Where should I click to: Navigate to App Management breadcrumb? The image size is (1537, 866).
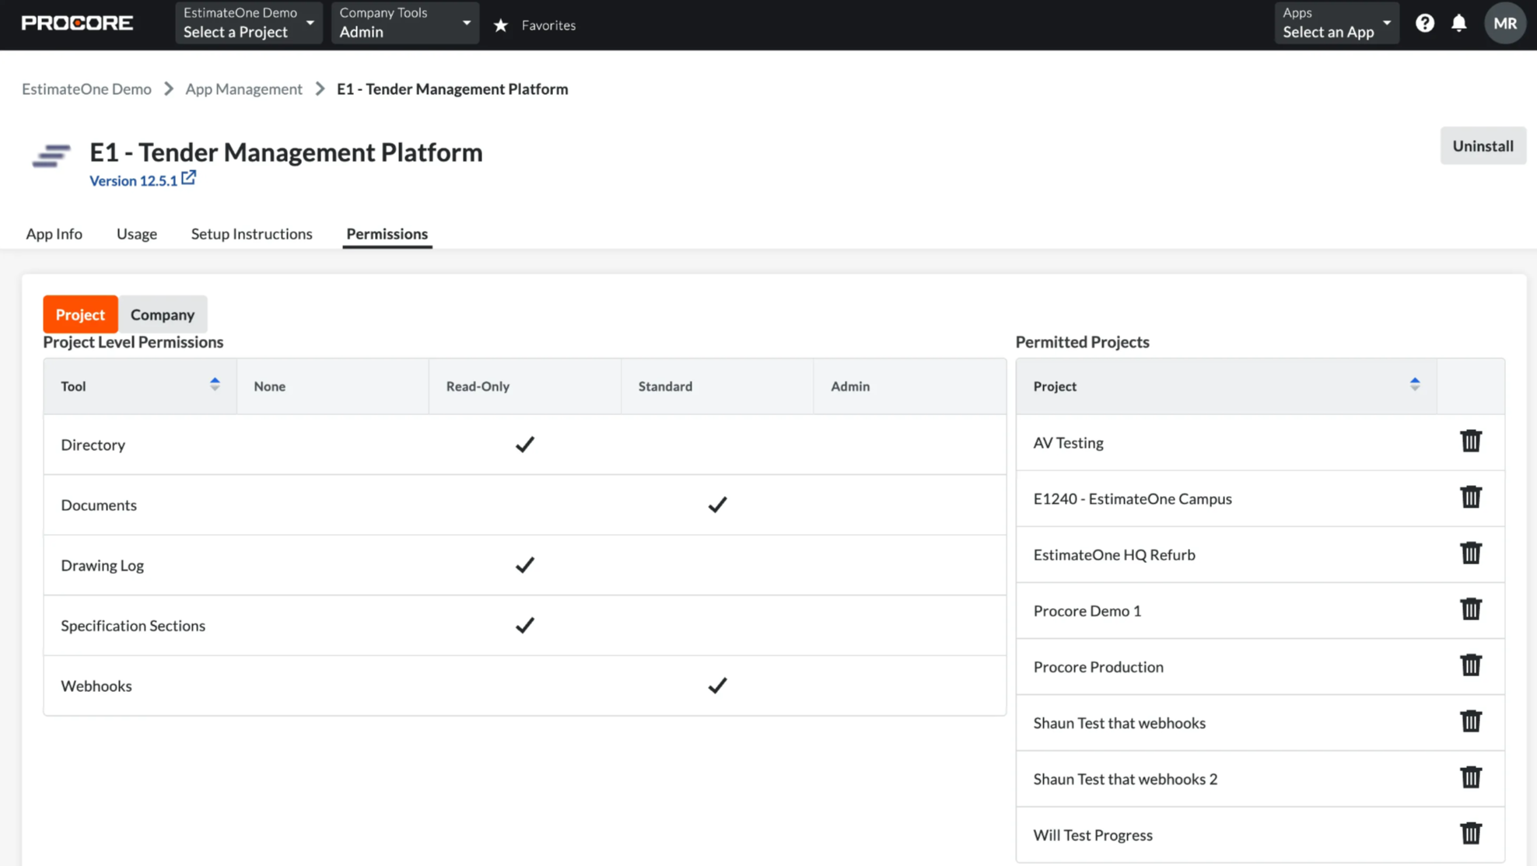pyautogui.click(x=243, y=89)
